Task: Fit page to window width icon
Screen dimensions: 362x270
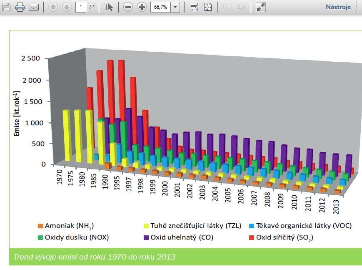Action: (194, 7)
